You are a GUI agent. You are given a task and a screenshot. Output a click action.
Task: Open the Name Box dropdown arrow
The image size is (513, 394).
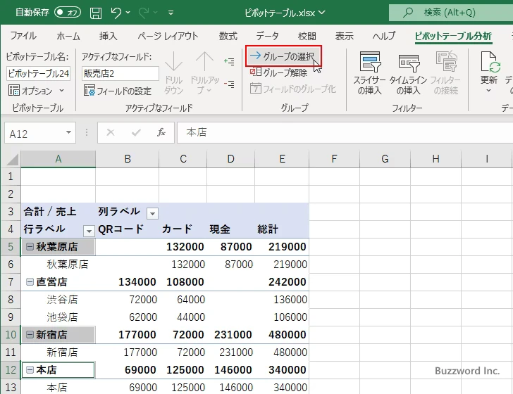click(x=69, y=132)
